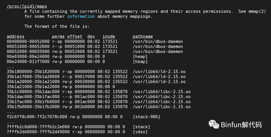Select the 'inode' column header
The width and height of the screenshot is (271, 137).
[x=109, y=36]
